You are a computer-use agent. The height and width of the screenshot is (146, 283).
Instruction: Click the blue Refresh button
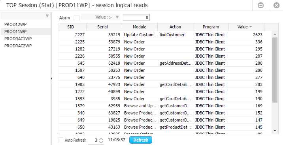pos(141,140)
